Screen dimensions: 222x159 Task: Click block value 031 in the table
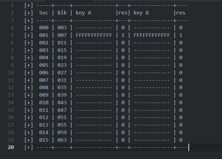tap(62, 80)
